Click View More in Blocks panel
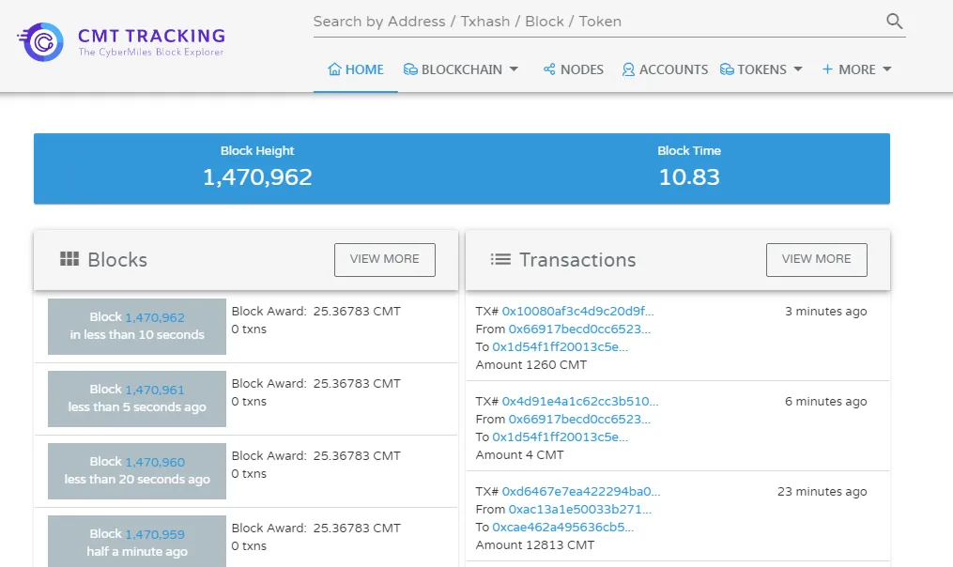953x567 pixels. click(385, 259)
